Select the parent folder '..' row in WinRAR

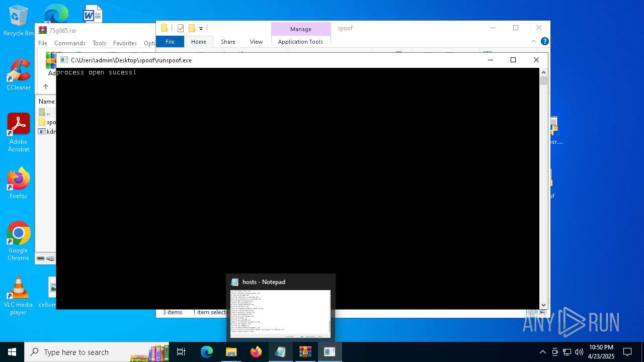[x=47, y=112]
